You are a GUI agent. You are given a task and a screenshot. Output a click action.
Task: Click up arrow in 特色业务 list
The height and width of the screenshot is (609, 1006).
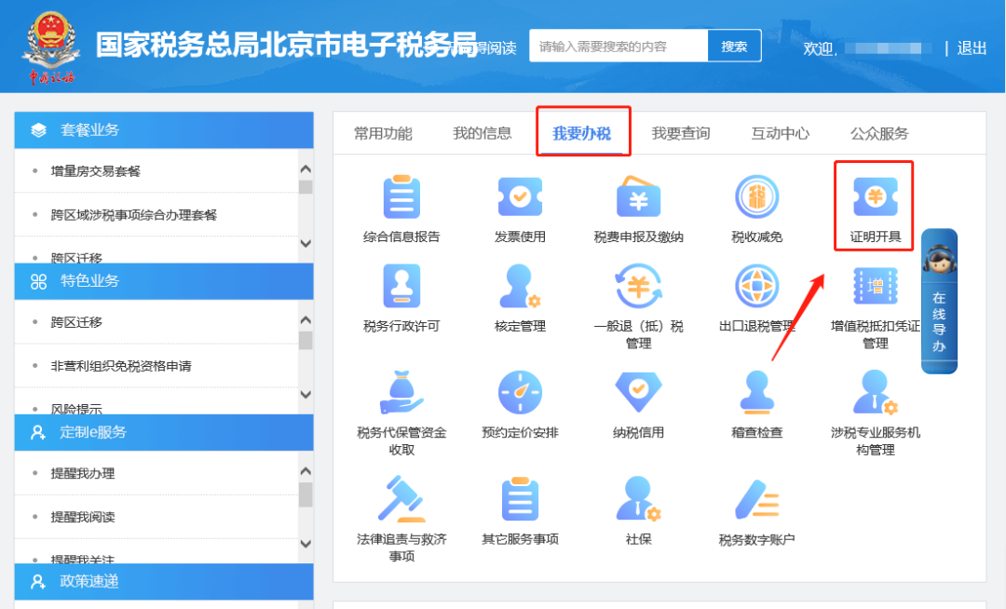click(306, 320)
